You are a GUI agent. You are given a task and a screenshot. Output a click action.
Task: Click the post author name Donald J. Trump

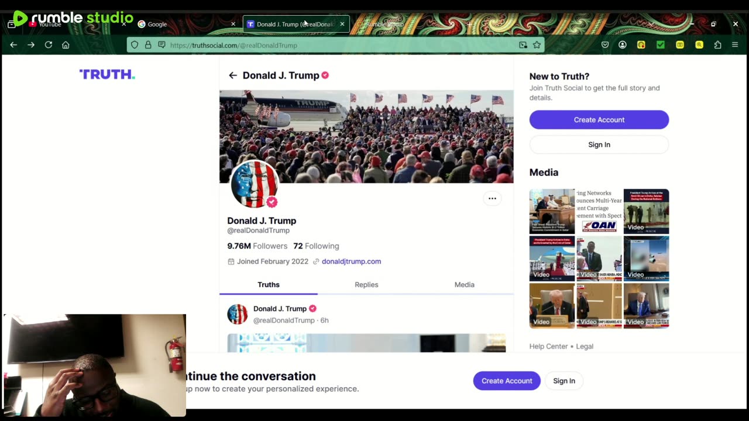coord(280,309)
